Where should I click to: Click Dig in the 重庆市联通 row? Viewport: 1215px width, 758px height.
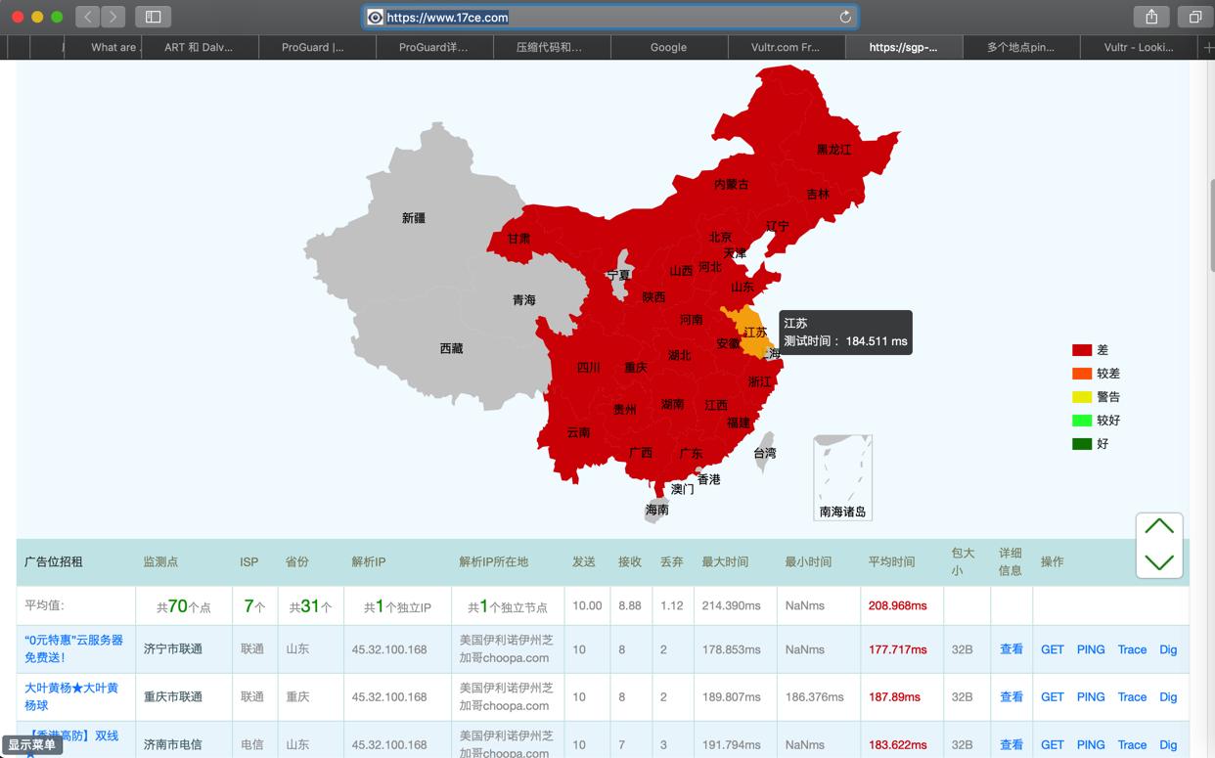(1168, 697)
